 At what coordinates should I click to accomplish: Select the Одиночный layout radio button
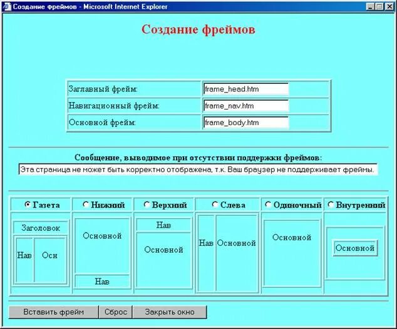(268, 205)
